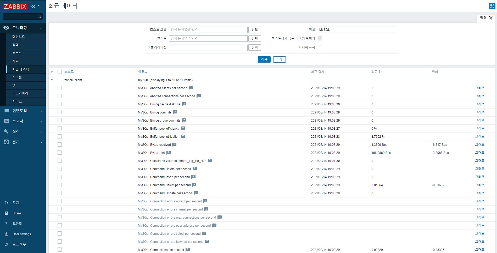497x253 pixels.
Task: Click the 이름 filter field containing MySQL
Action: [357, 30]
